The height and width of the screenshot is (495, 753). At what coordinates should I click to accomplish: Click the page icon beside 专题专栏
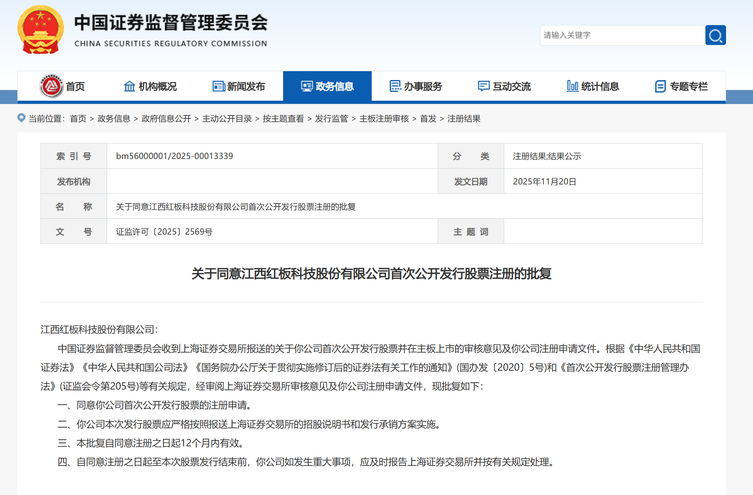pyautogui.click(x=660, y=86)
